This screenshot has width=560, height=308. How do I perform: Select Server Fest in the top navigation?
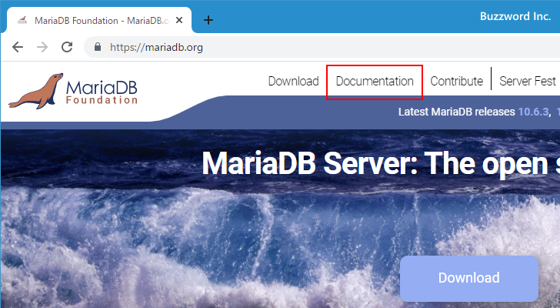[528, 81]
